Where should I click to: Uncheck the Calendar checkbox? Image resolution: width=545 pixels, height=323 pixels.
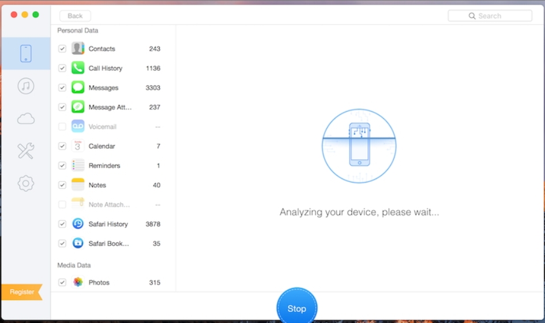pyautogui.click(x=62, y=146)
